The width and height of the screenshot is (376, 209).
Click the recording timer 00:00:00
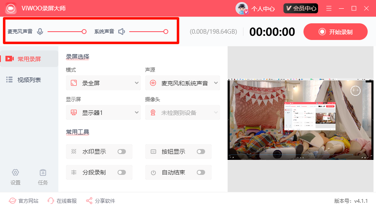[272, 32]
